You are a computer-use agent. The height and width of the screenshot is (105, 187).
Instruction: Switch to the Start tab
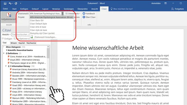tap(14, 9)
